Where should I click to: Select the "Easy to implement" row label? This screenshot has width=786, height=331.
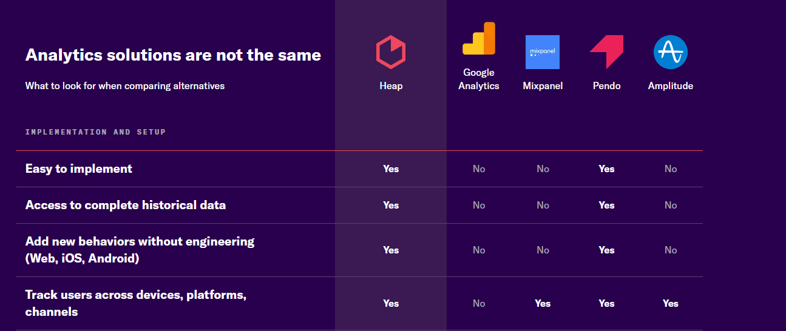(x=79, y=169)
